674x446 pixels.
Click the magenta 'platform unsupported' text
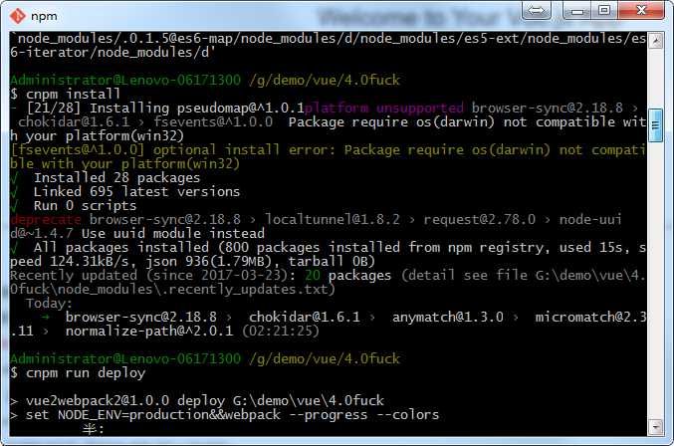click(383, 108)
